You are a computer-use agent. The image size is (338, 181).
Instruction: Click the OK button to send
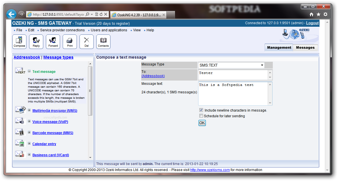[x=202, y=123]
